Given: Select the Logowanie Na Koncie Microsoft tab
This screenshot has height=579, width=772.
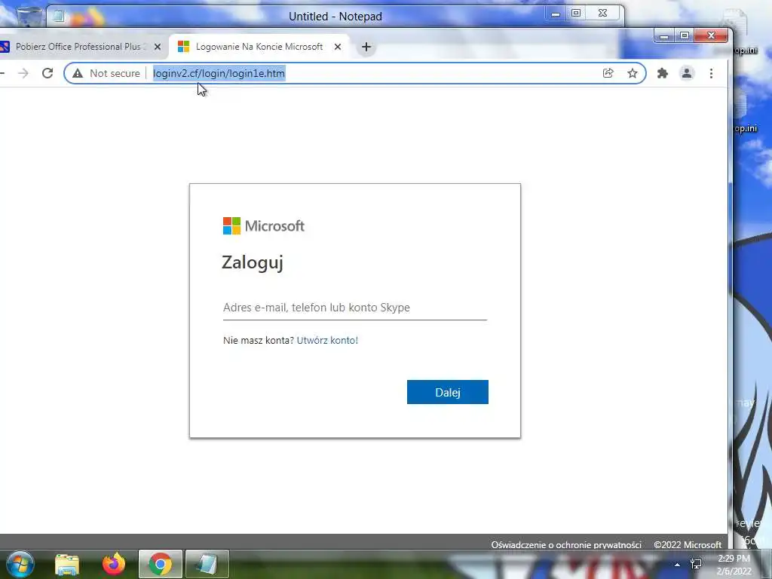Looking at the screenshot, I should (x=259, y=47).
